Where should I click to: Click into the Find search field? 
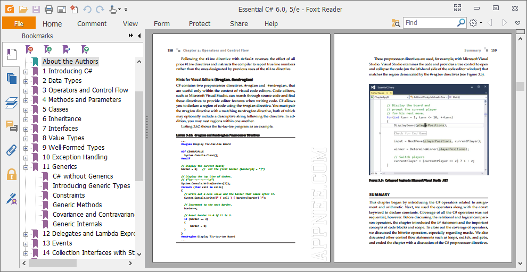pos(430,23)
